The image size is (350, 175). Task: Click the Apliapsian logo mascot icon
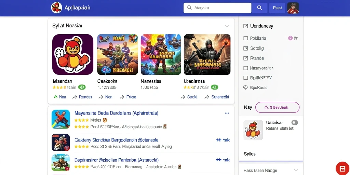pyautogui.click(x=56, y=8)
